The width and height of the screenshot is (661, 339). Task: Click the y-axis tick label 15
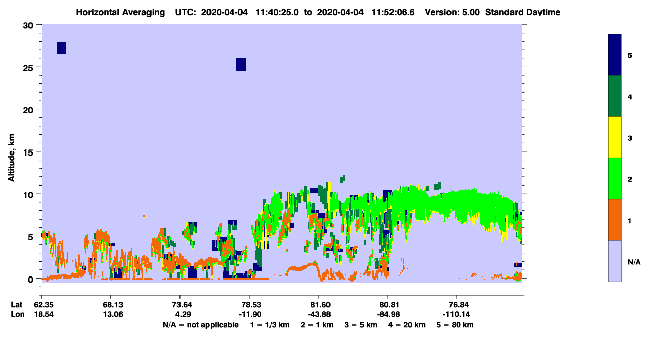29,152
